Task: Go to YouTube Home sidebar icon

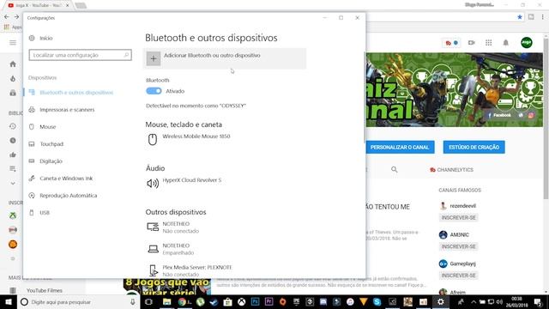Action: click(13, 64)
